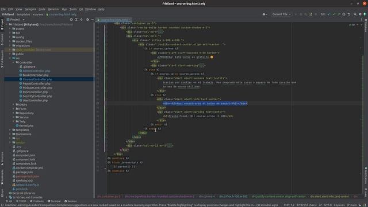
Task: Click the Git update project icon
Action: (328, 14)
